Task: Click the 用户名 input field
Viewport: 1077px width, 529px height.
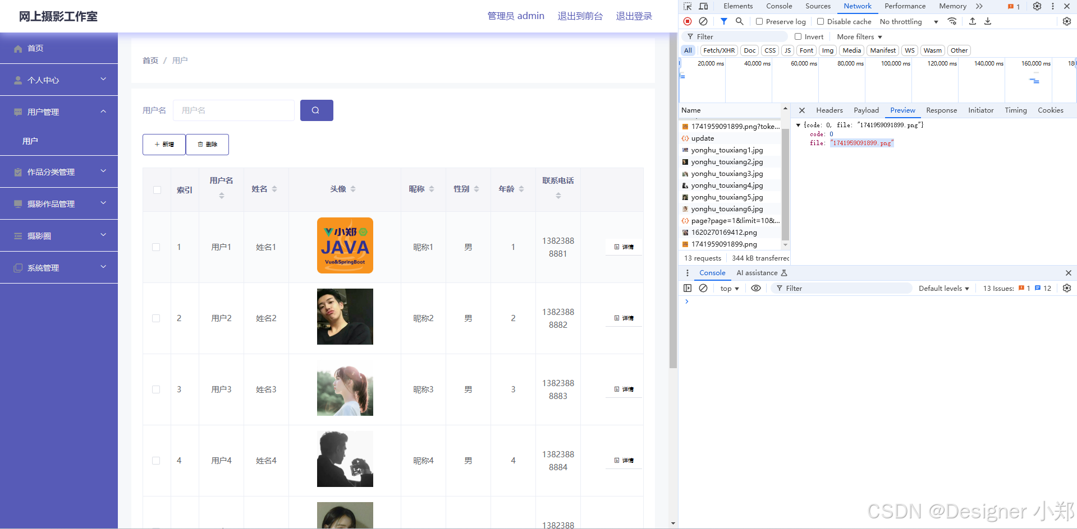Action: click(233, 110)
